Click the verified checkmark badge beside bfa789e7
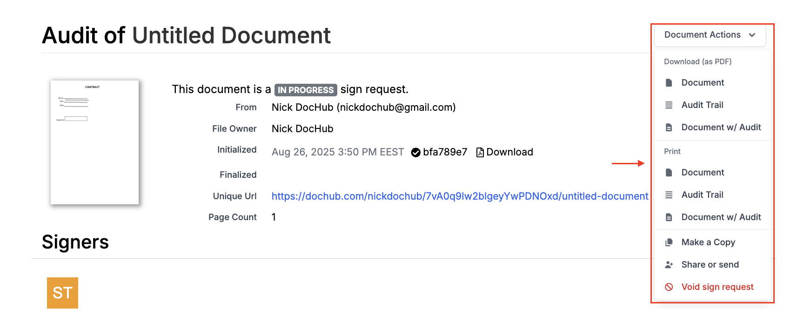Image resolution: width=804 pixels, height=309 pixels. [415, 153]
